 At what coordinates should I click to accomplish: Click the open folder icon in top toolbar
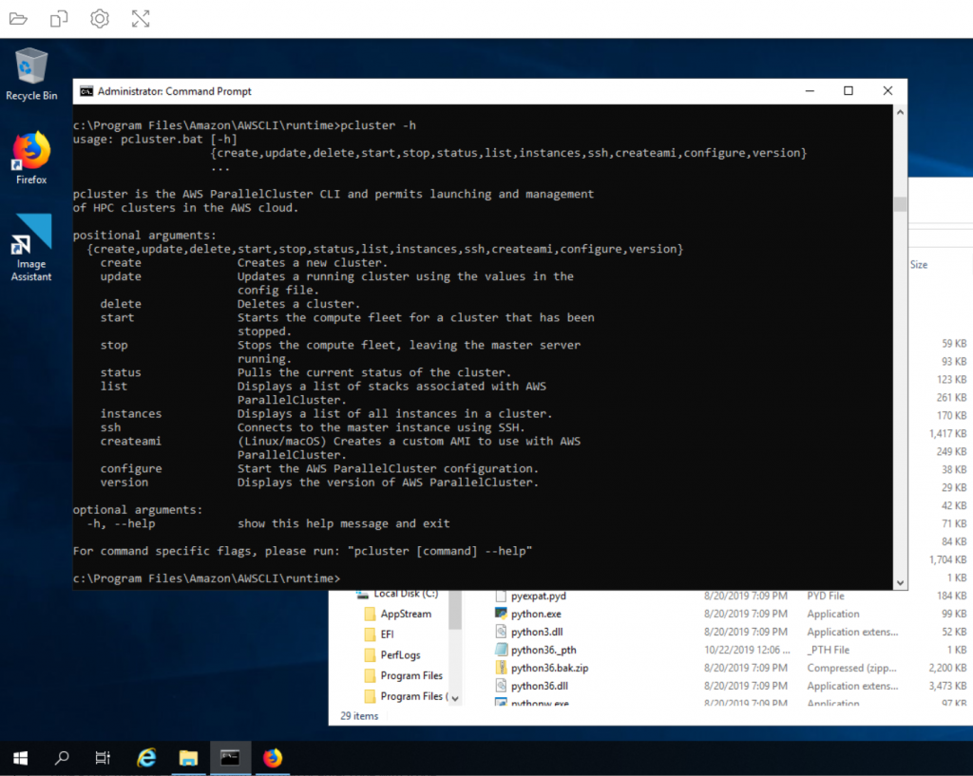point(18,19)
